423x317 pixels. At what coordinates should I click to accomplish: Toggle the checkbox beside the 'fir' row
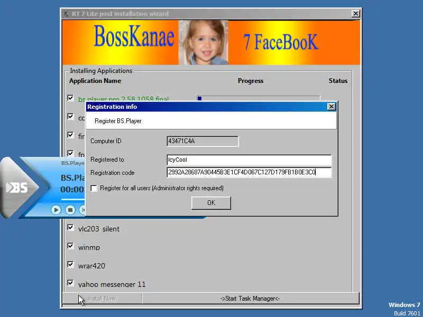71,135
